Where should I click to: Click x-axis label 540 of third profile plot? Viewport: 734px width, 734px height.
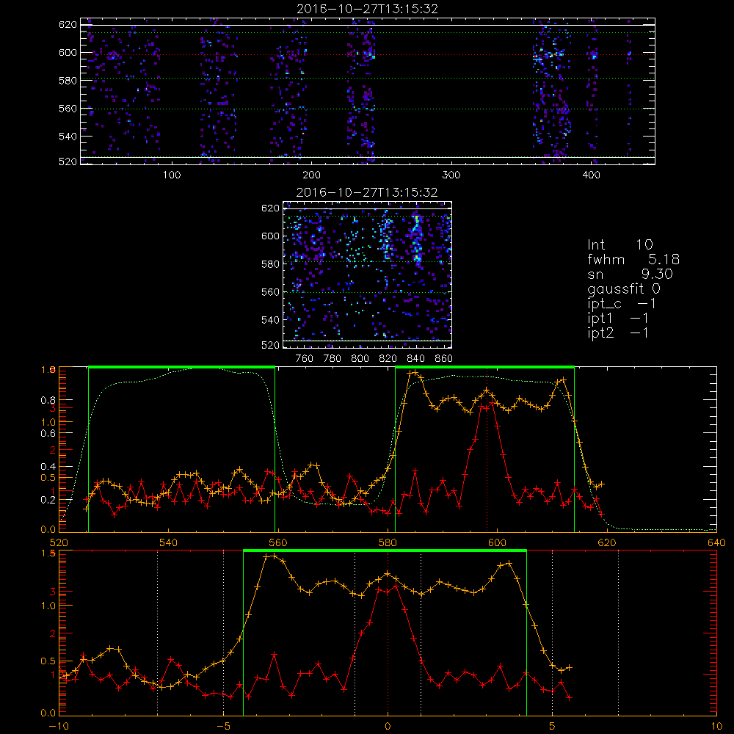pos(169,542)
